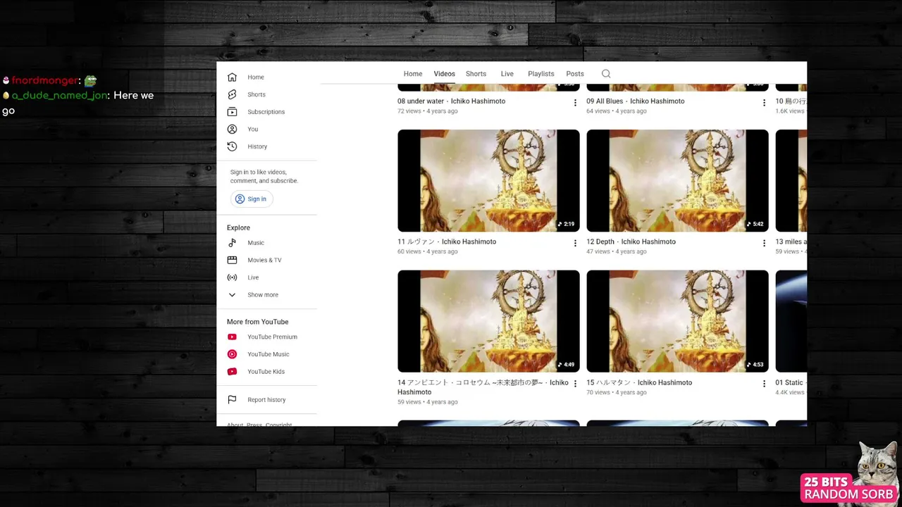Switch to the Posts tab
902x507 pixels.
(x=575, y=74)
